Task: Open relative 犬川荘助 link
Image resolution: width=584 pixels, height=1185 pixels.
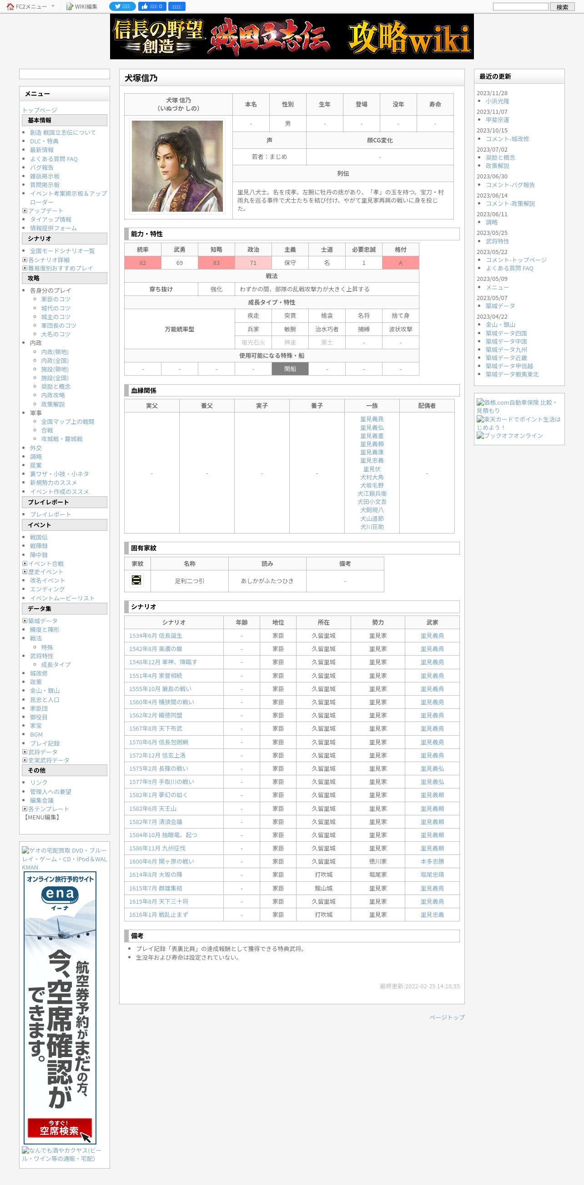Action: pyautogui.click(x=372, y=527)
